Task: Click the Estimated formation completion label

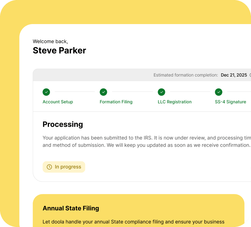Action: pos(185,75)
